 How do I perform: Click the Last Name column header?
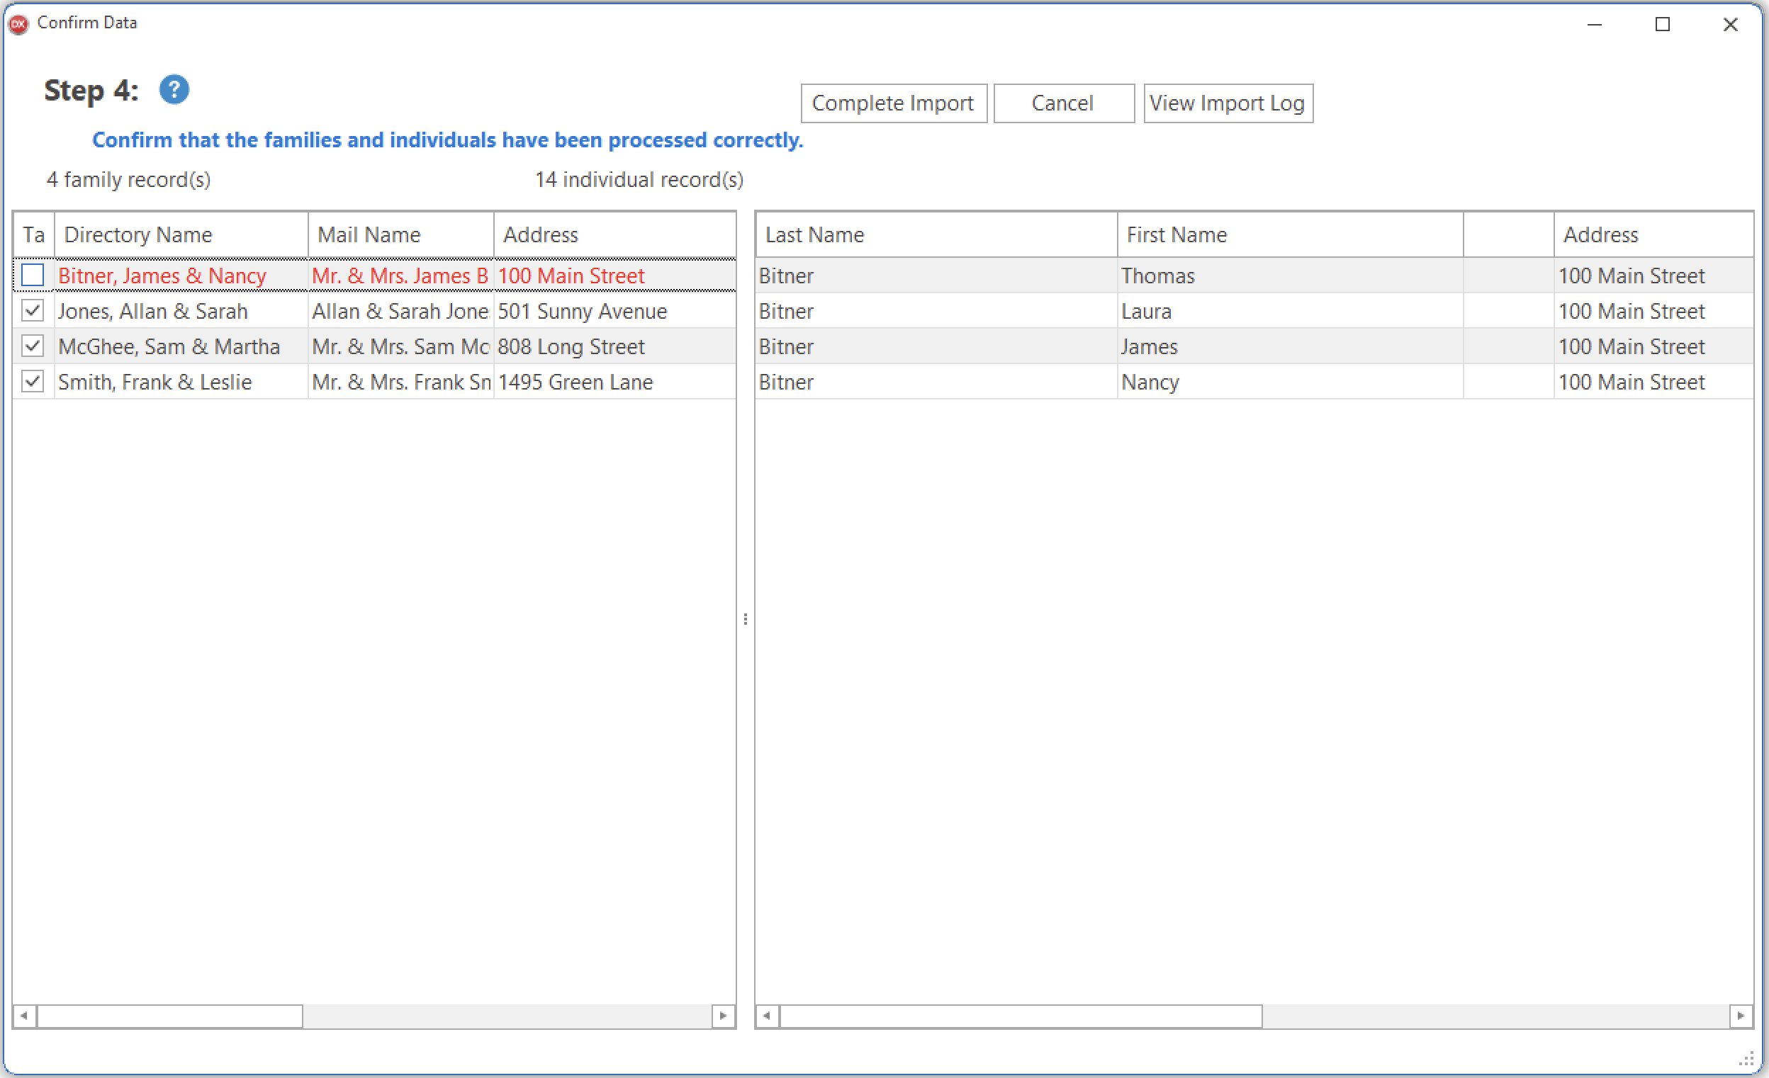[814, 234]
